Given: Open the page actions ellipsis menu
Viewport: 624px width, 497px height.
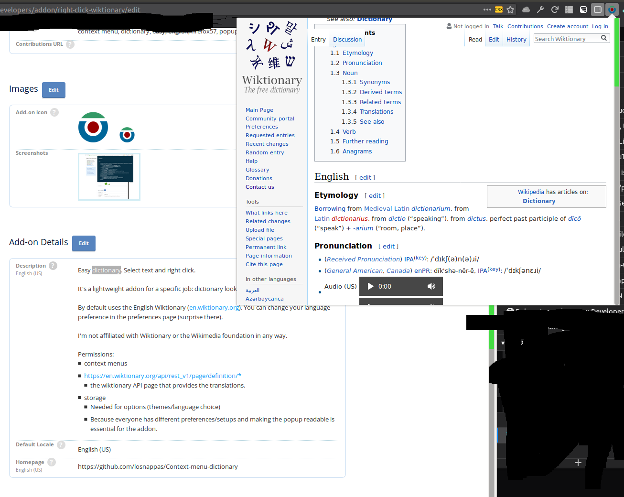Looking at the screenshot, I should [x=487, y=10].
